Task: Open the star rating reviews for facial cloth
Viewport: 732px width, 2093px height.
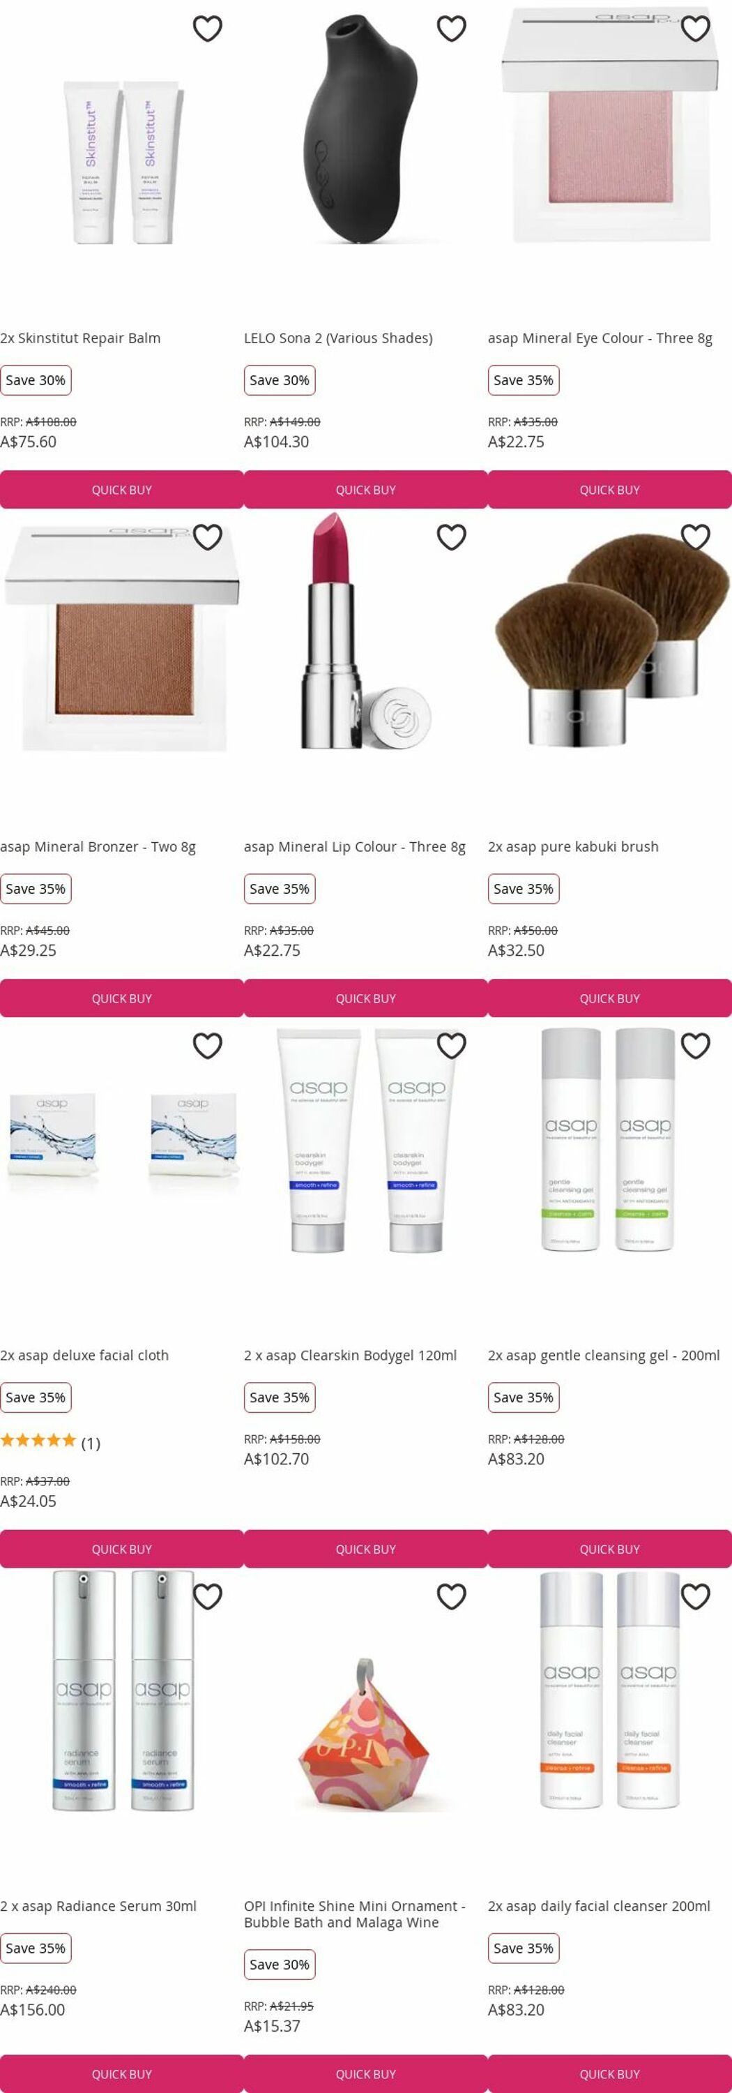Action: (50, 1443)
